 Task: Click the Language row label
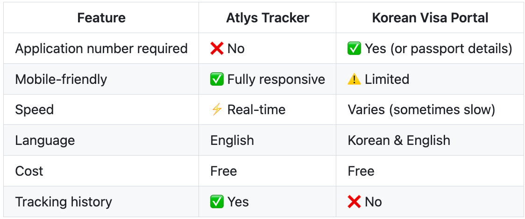(x=45, y=141)
